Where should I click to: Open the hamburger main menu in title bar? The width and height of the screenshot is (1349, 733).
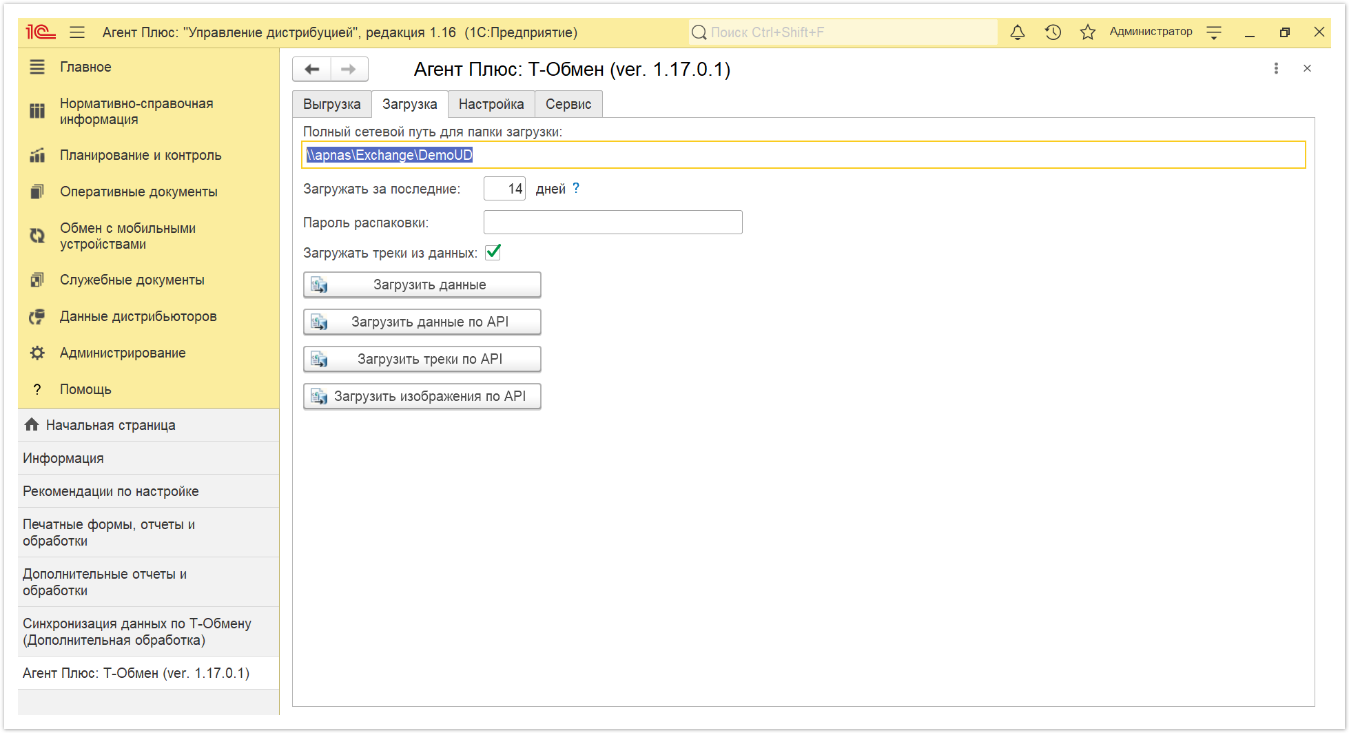click(77, 32)
